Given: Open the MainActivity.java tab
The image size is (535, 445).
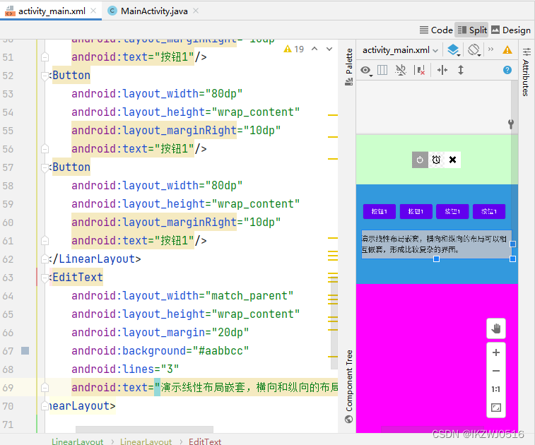Looking at the screenshot, I should click(x=153, y=11).
